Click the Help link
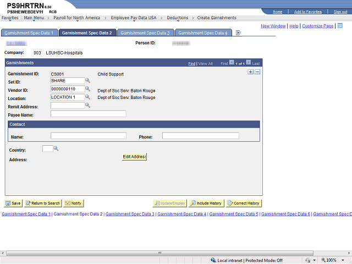The height and width of the screenshot is (264, 352). pos(294,26)
